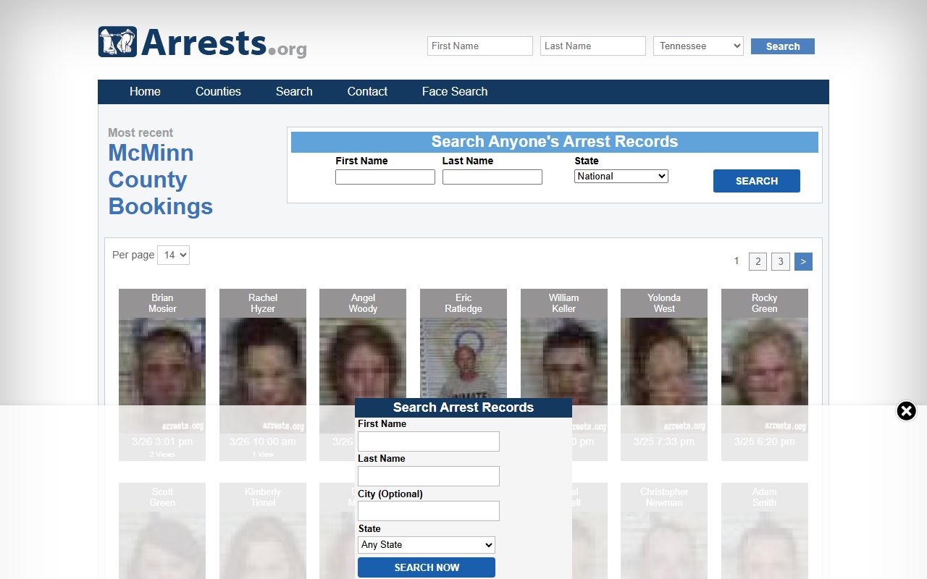
Task: Click the Brian Mosier name label
Action: coord(162,303)
